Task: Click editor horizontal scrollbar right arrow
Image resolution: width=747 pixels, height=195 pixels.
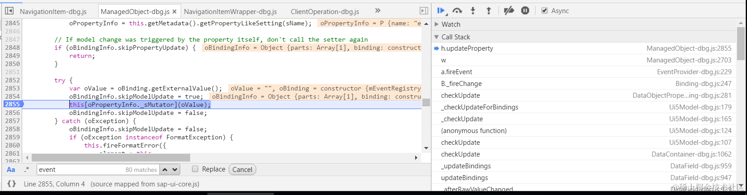Action: click(x=416, y=157)
